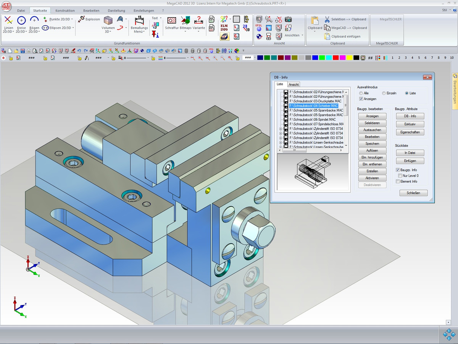Select the Einzeln radio button

(x=384, y=93)
